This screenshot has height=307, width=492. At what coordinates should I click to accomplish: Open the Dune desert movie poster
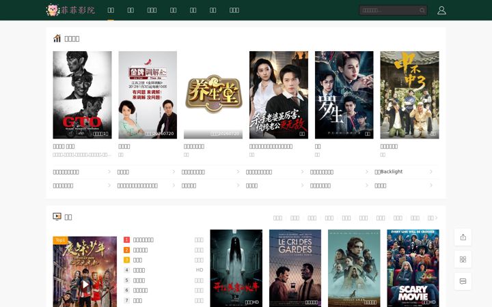point(354,268)
